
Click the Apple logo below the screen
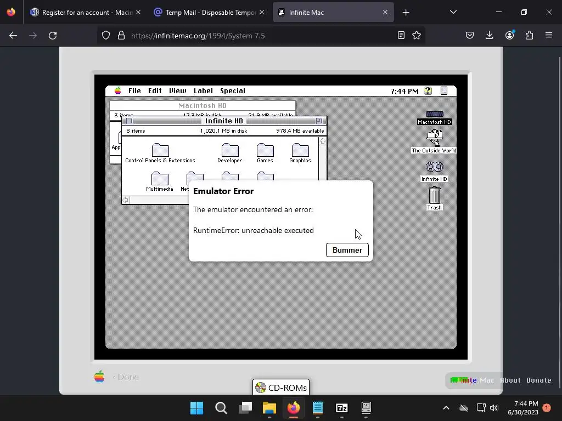99,377
